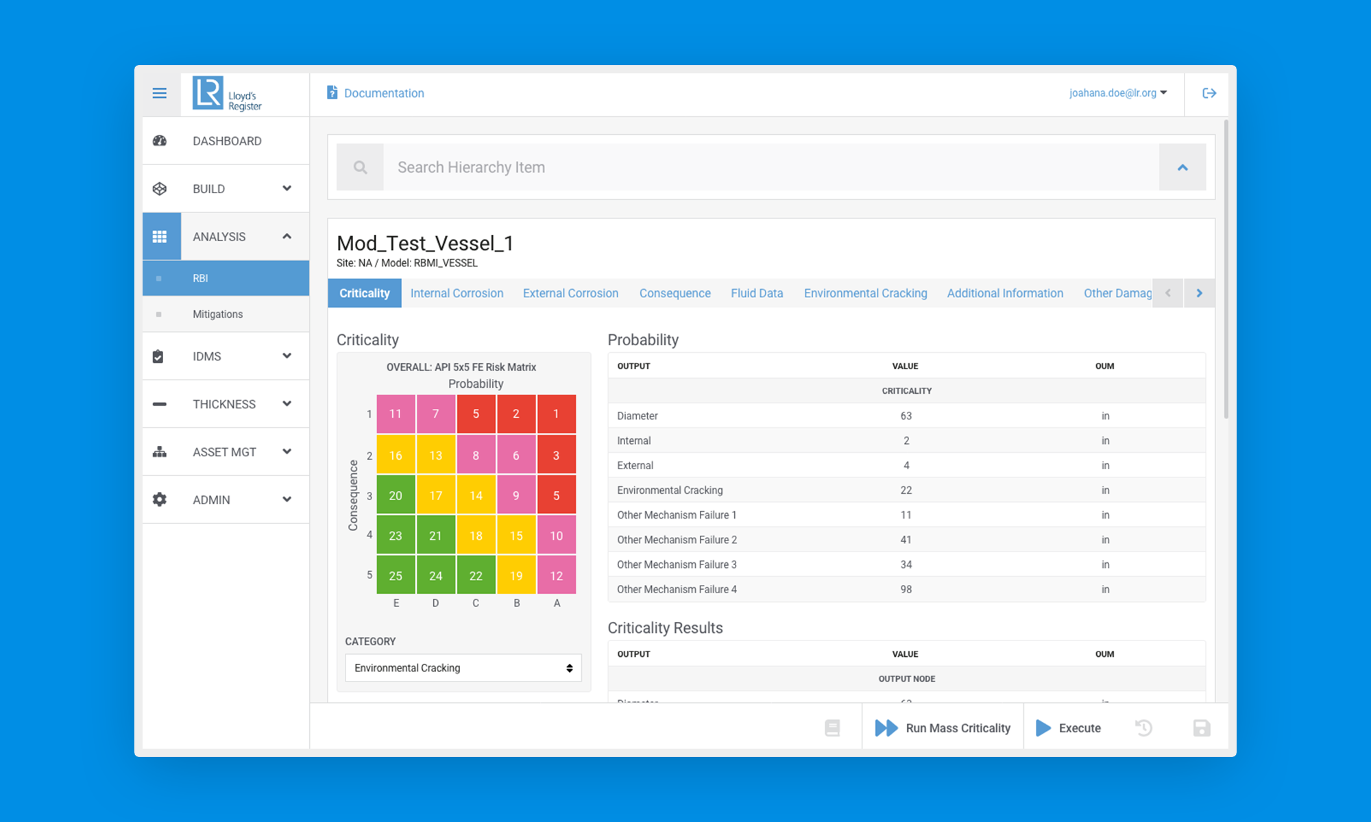The height and width of the screenshot is (822, 1371).
Task: Click the green risk matrix cell numbered 25
Action: pyautogui.click(x=396, y=575)
